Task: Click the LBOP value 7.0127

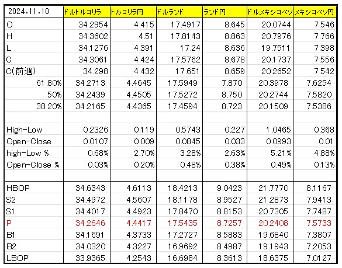Action: 315,258
